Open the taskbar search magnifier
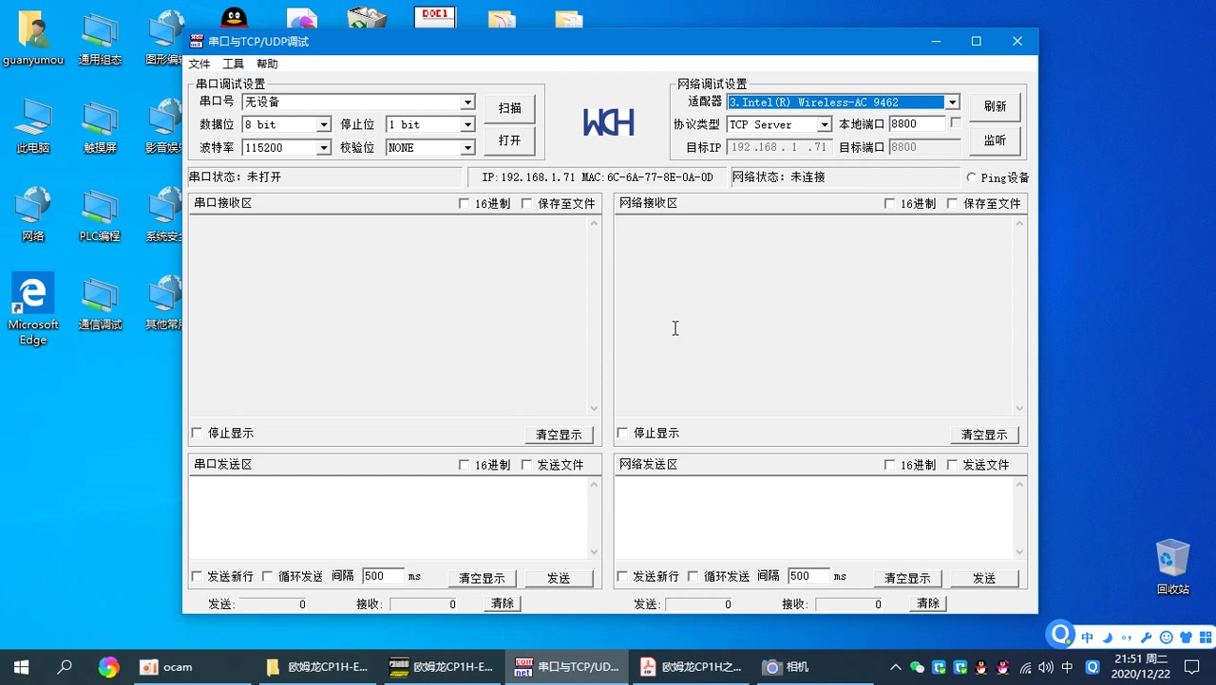1216x685 pixels. 65,667
